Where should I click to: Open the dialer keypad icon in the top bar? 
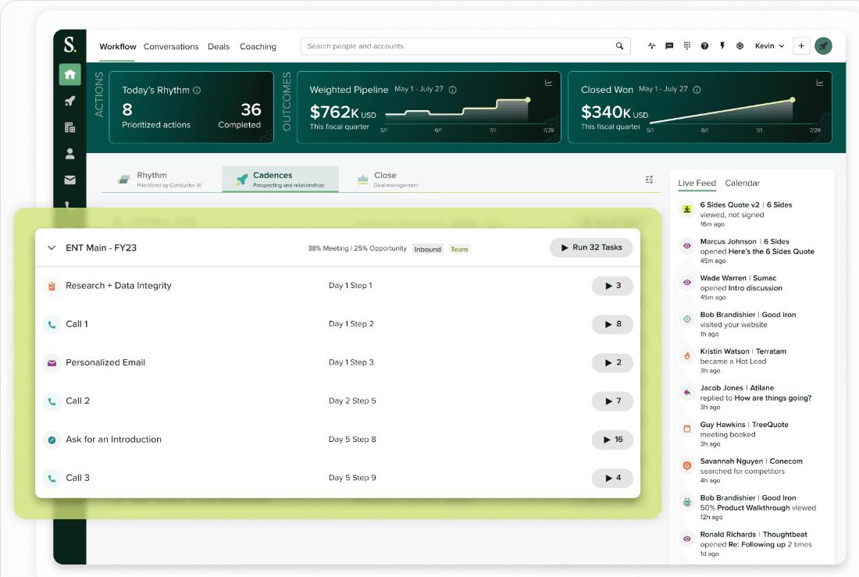687,46
